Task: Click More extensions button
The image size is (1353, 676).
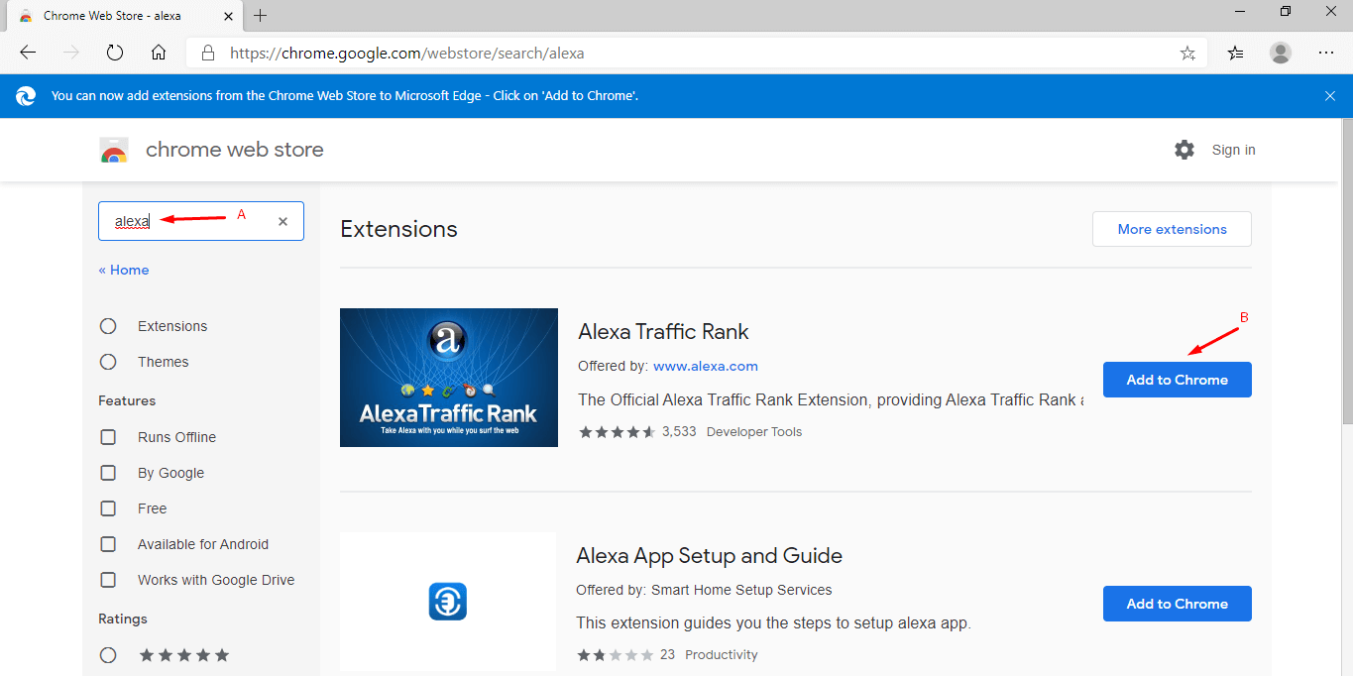Action: (x=1172, y=229)
